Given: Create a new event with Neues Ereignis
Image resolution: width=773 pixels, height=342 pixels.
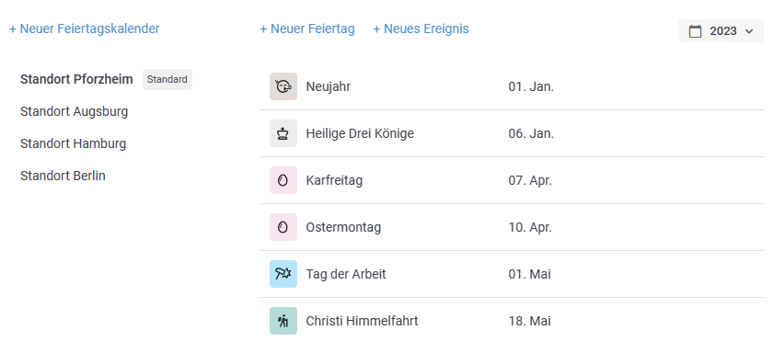Looking at the screenshot, I should [x=421, y=28].
